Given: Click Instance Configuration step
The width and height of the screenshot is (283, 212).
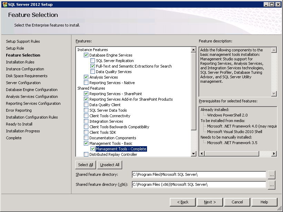Looking at the screenshot, I should point(25,69).
